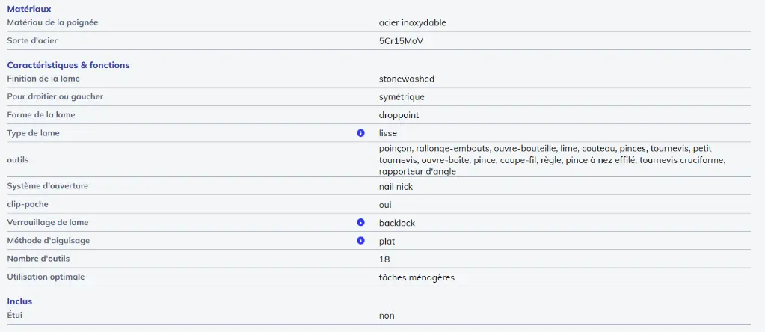This screenshot has width=765, height=332.
Task: Click the Matériau de la poignée label
Action: coord(52,22)
